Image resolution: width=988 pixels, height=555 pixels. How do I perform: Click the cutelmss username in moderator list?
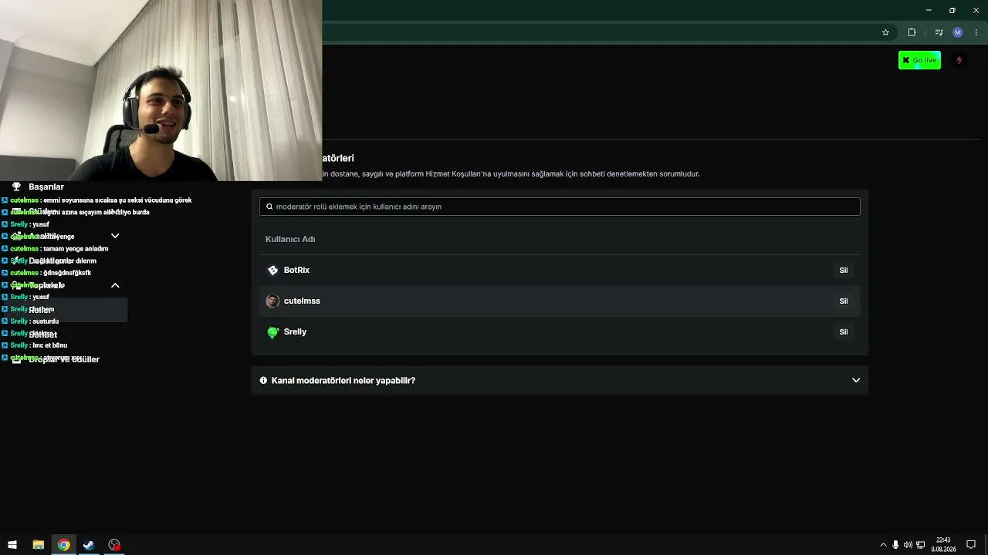coord(302,301)
